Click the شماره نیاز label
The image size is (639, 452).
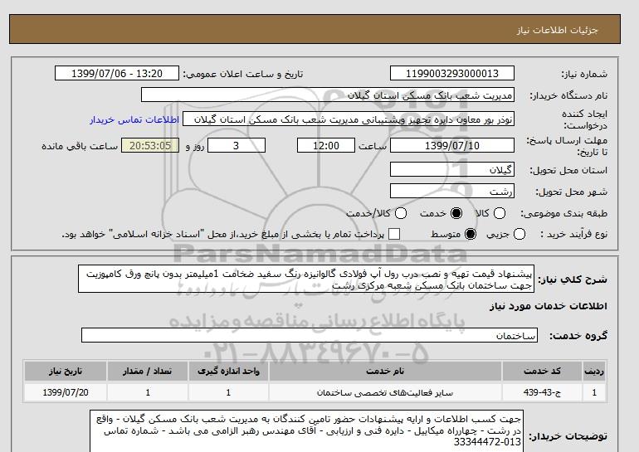coord(584,74)
